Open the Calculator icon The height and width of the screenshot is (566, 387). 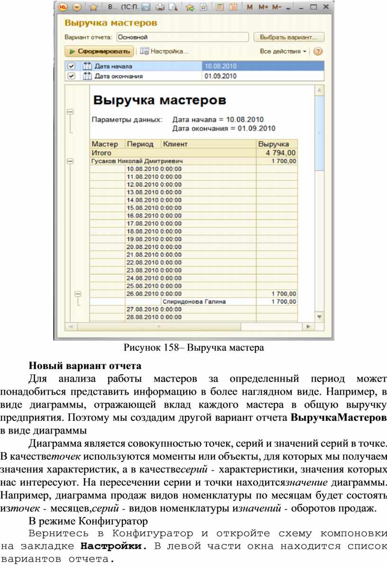[220, 7]
